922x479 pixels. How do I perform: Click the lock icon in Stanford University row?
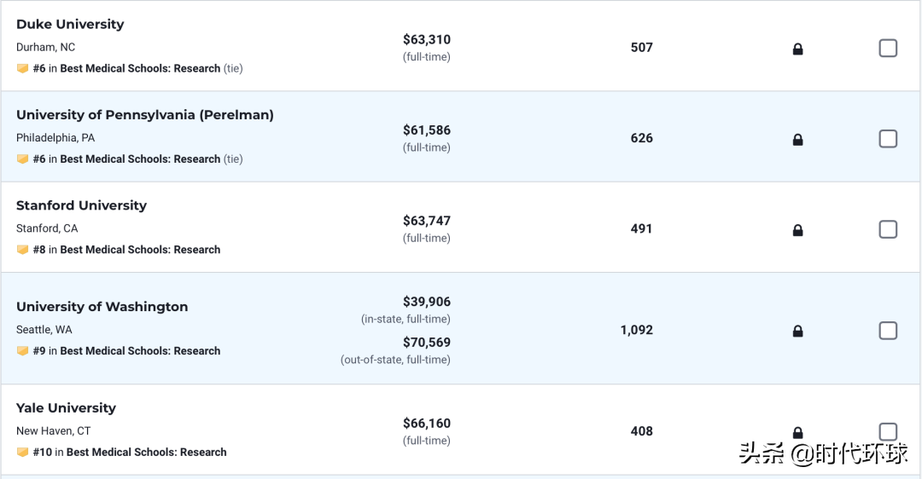point(798,230)
